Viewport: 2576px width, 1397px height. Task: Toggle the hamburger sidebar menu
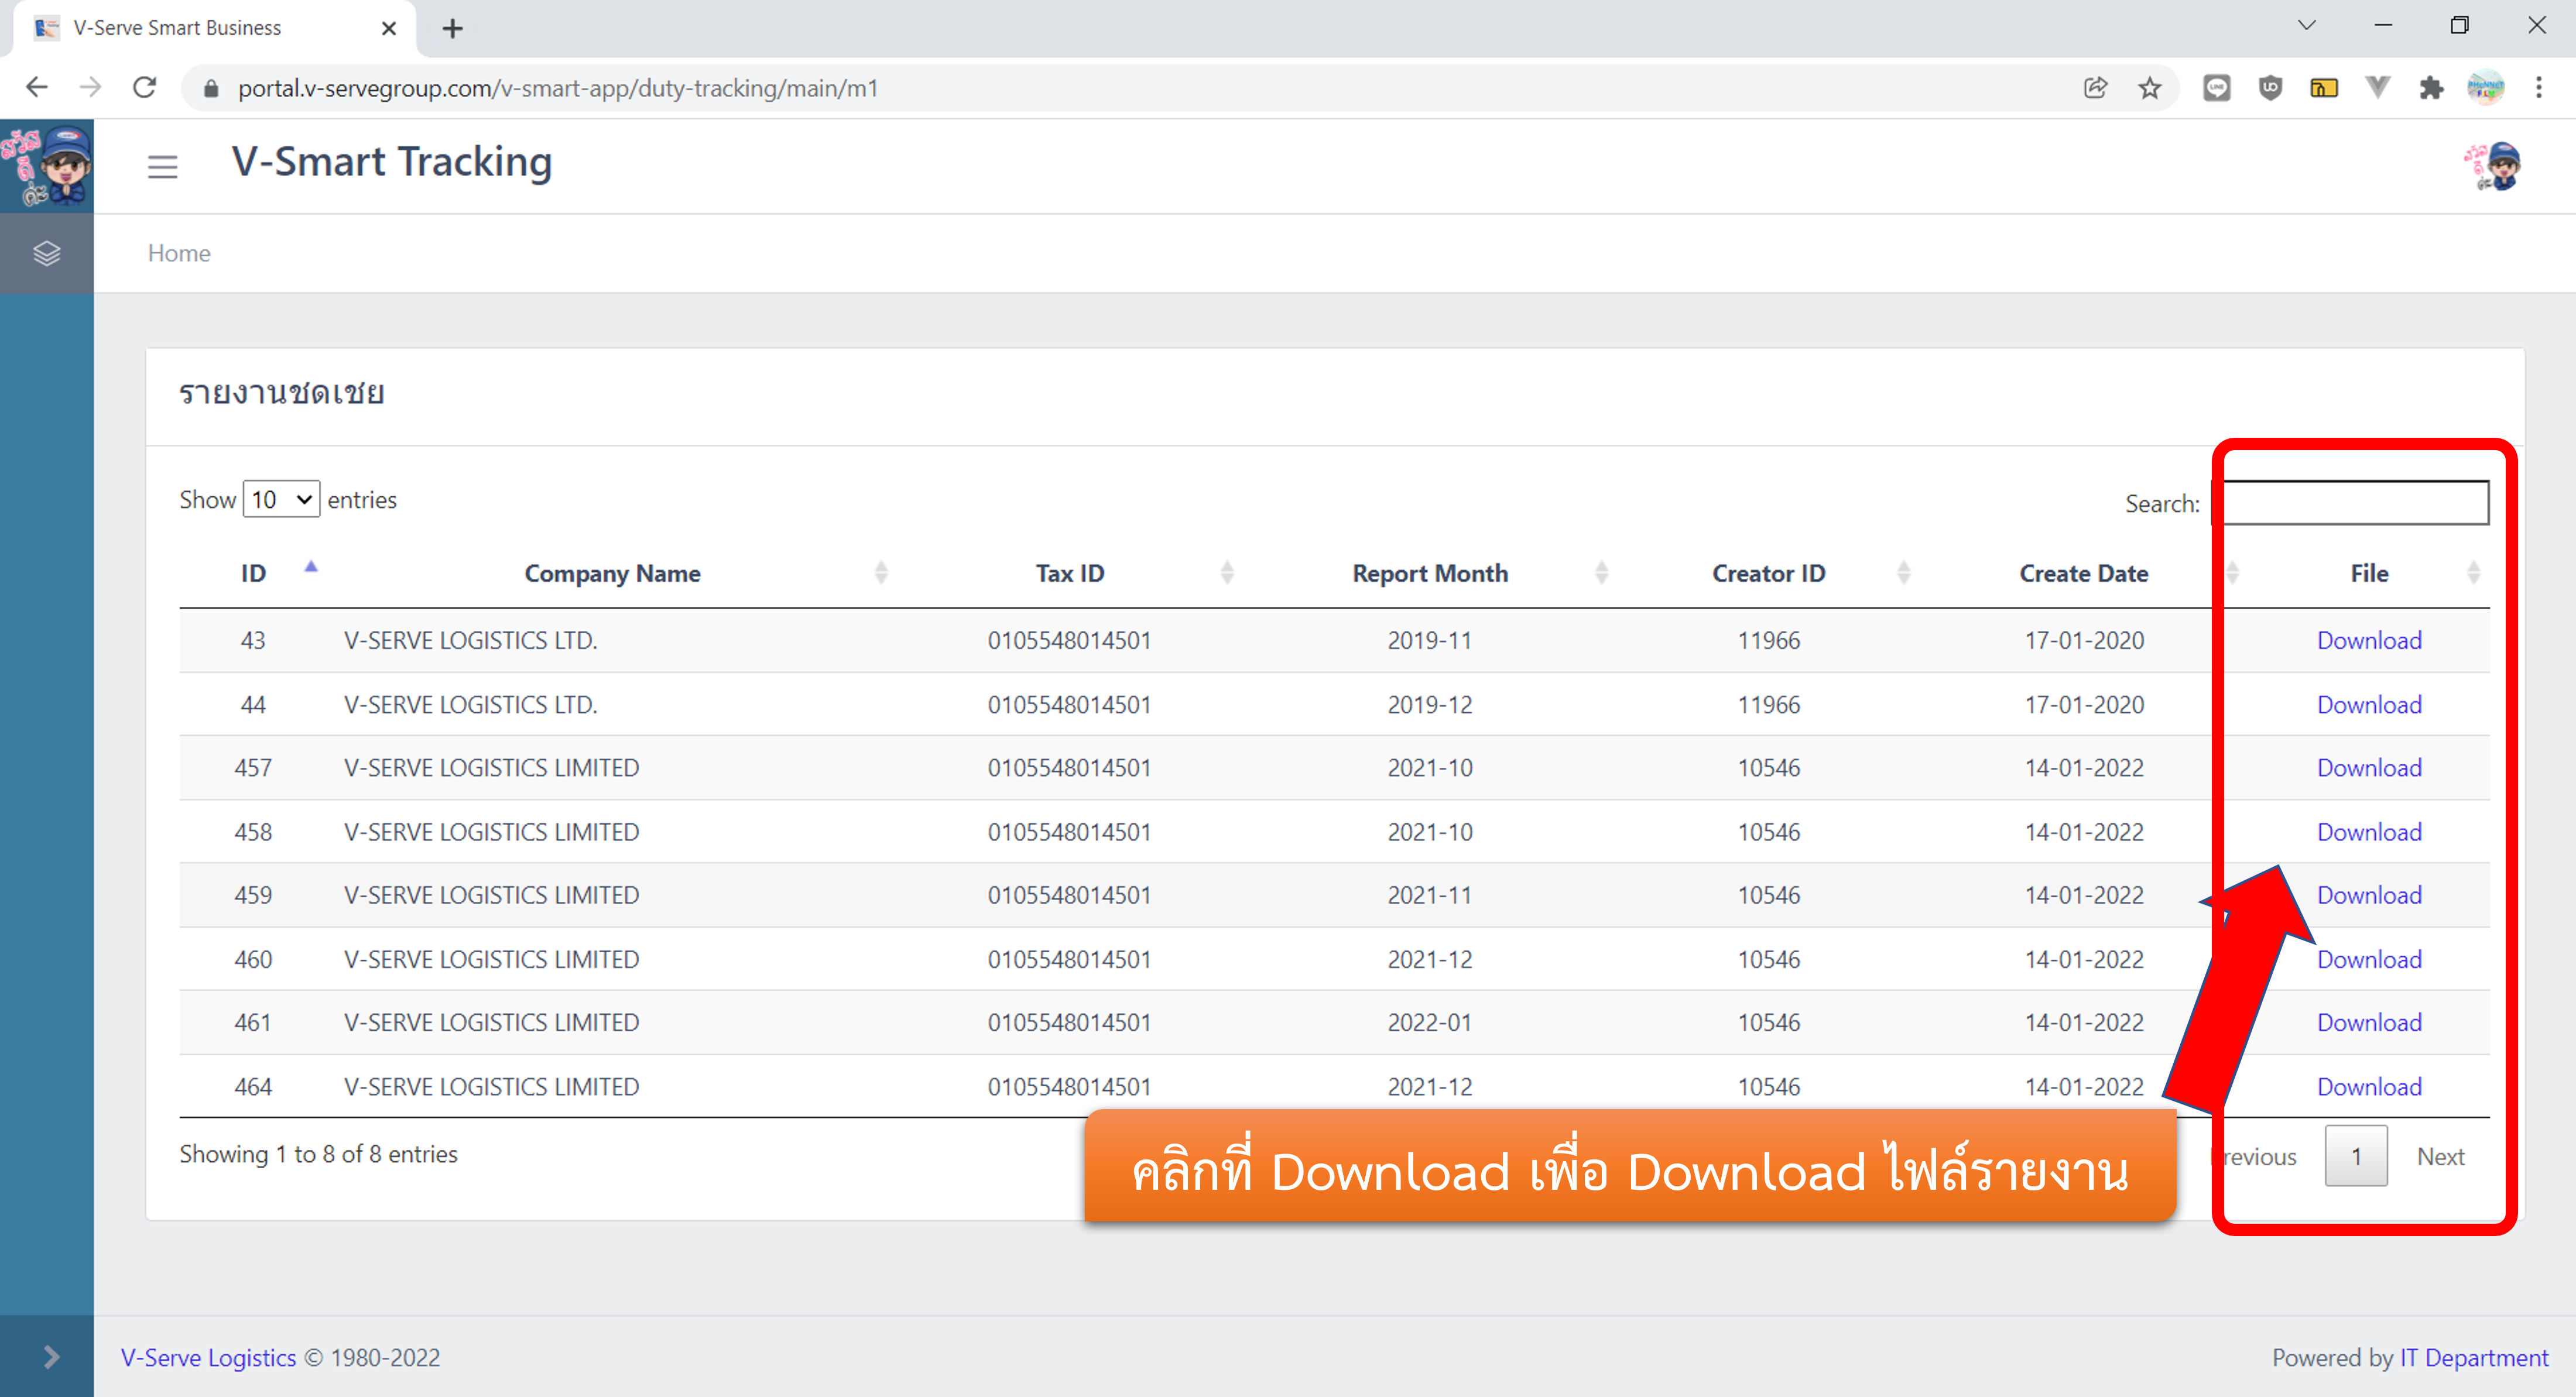click(163, 167)
